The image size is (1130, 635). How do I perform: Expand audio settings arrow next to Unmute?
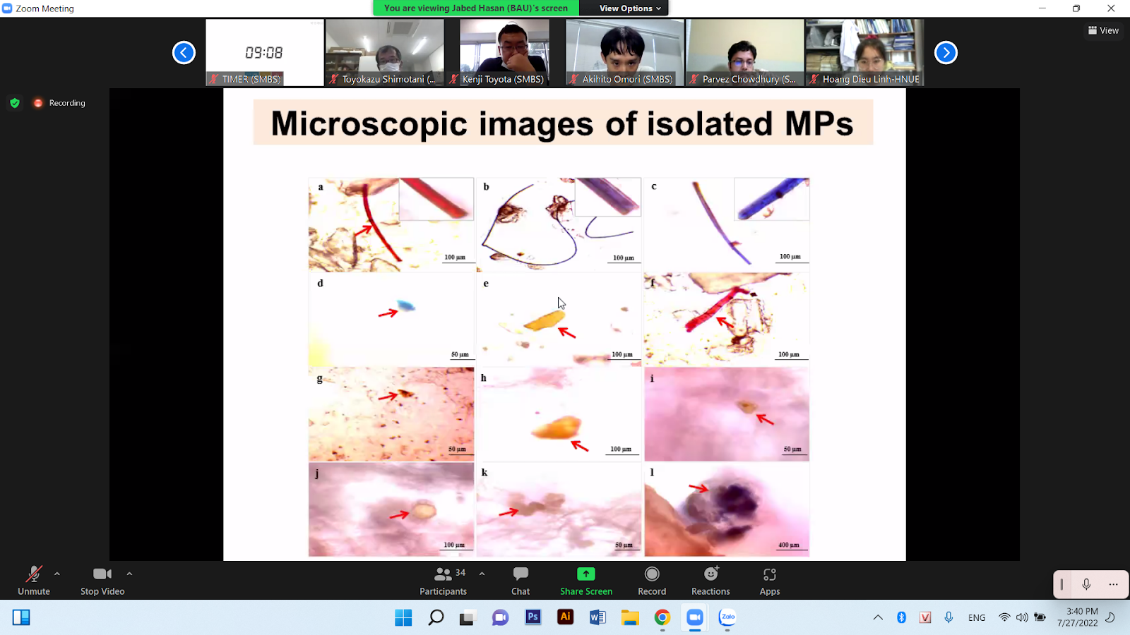pyautogui.click(x=57, y=574)
